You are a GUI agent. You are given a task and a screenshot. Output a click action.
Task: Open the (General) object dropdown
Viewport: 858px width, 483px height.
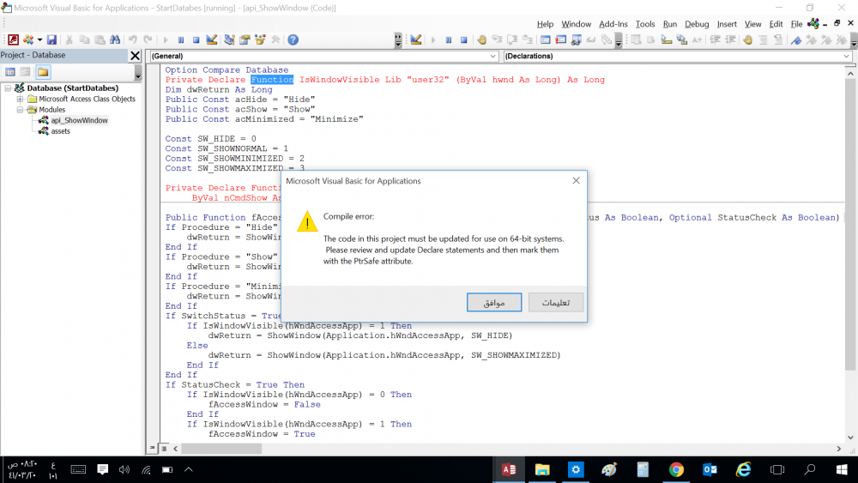tap(492, 56)
